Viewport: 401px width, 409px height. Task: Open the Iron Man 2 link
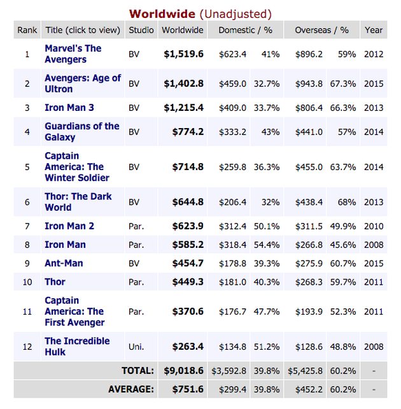[69, 226]
